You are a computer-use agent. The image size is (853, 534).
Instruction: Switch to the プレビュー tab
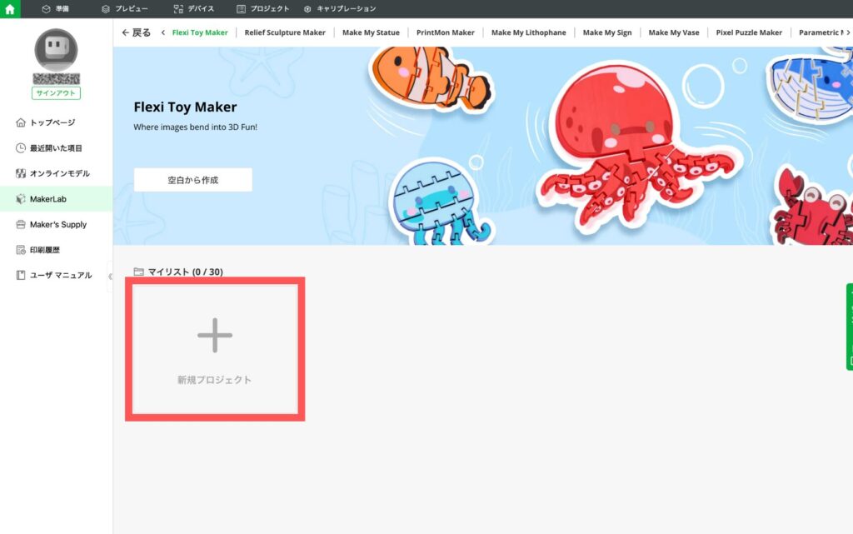[125, 8]
